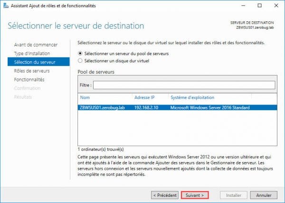Open the 'Type d'installation' step
285x203 pixels.
(32, 53)
